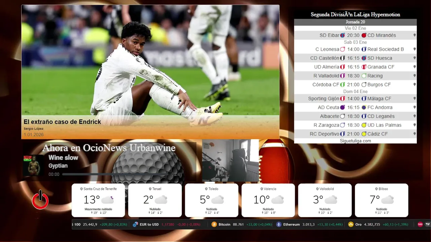Click the FC Andorra team crest
Screen dimensions: 431x242
point(364,108)
